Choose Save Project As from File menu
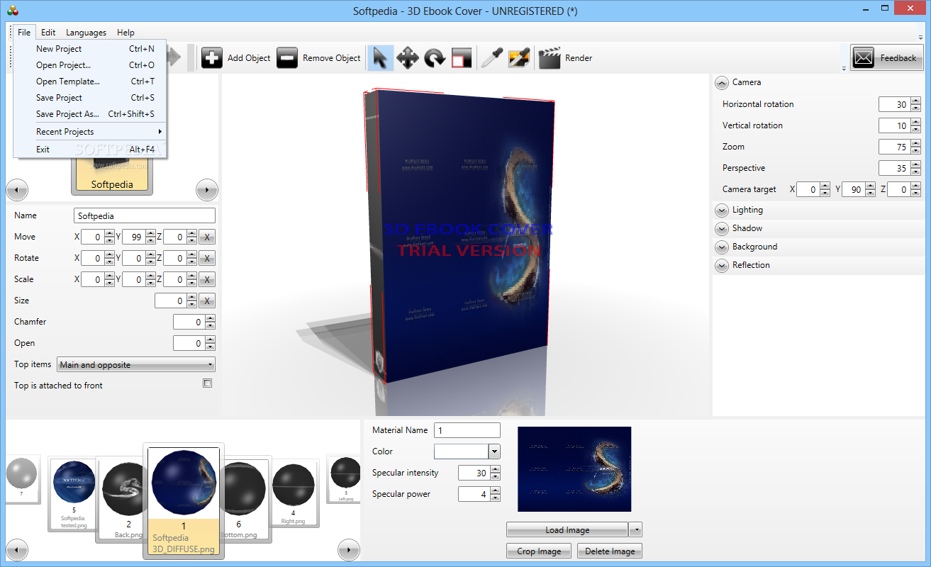Screen dimensions: 931x567 pos(67,114)
